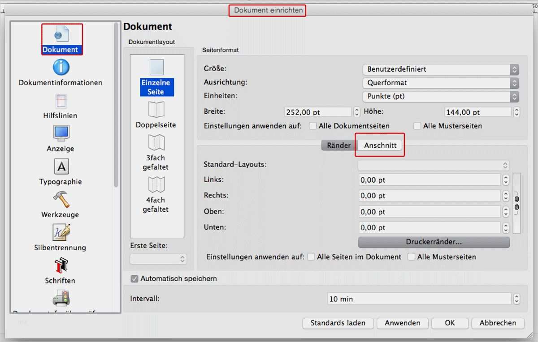Open the Größe dropdown showing Benutzerdefiniert
This screenshot has height=342, width=538.
coord(440,69)
